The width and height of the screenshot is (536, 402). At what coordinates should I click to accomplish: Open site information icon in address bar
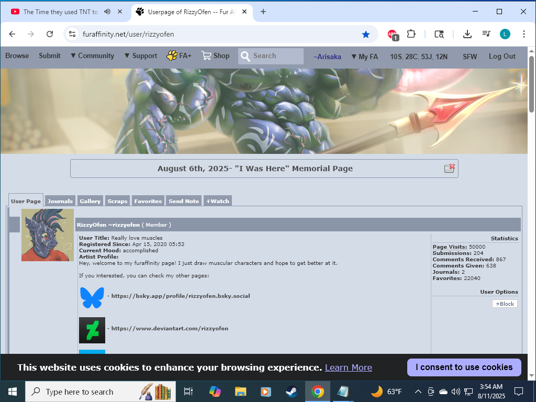72,34
